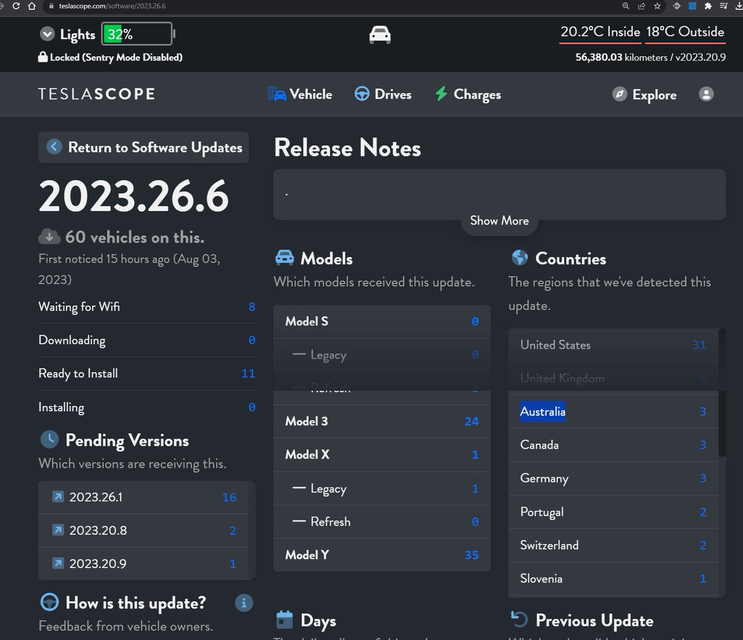Click the browser home icon
The image size is (743, 640).
pos(32,6)
